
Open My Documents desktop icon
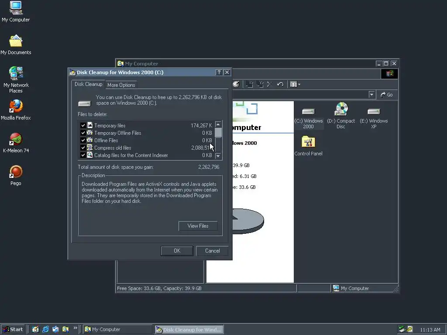[16, 44]
